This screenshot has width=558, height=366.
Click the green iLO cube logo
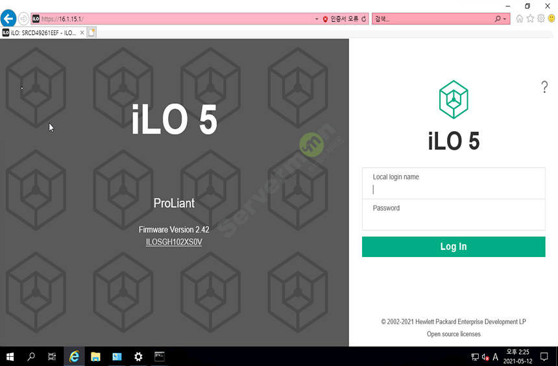click(x=454, y=100)
